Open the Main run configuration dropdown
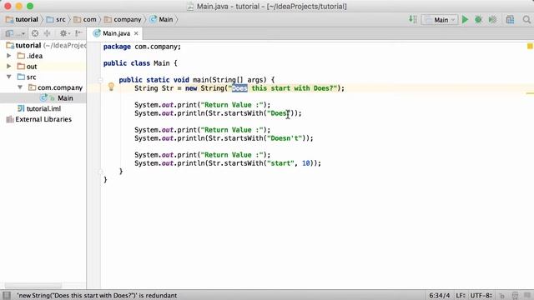The height and width of the screenshot is (300, 534). pos(440,20)
